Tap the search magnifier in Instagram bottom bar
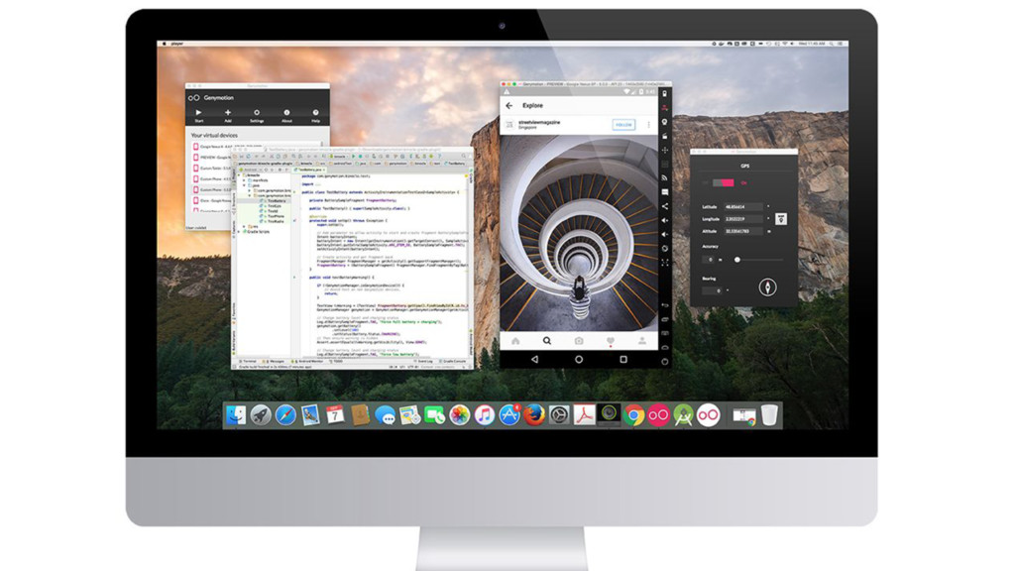Image resolution: width=1015 pixels, height=571 pixels. (547, 341)
